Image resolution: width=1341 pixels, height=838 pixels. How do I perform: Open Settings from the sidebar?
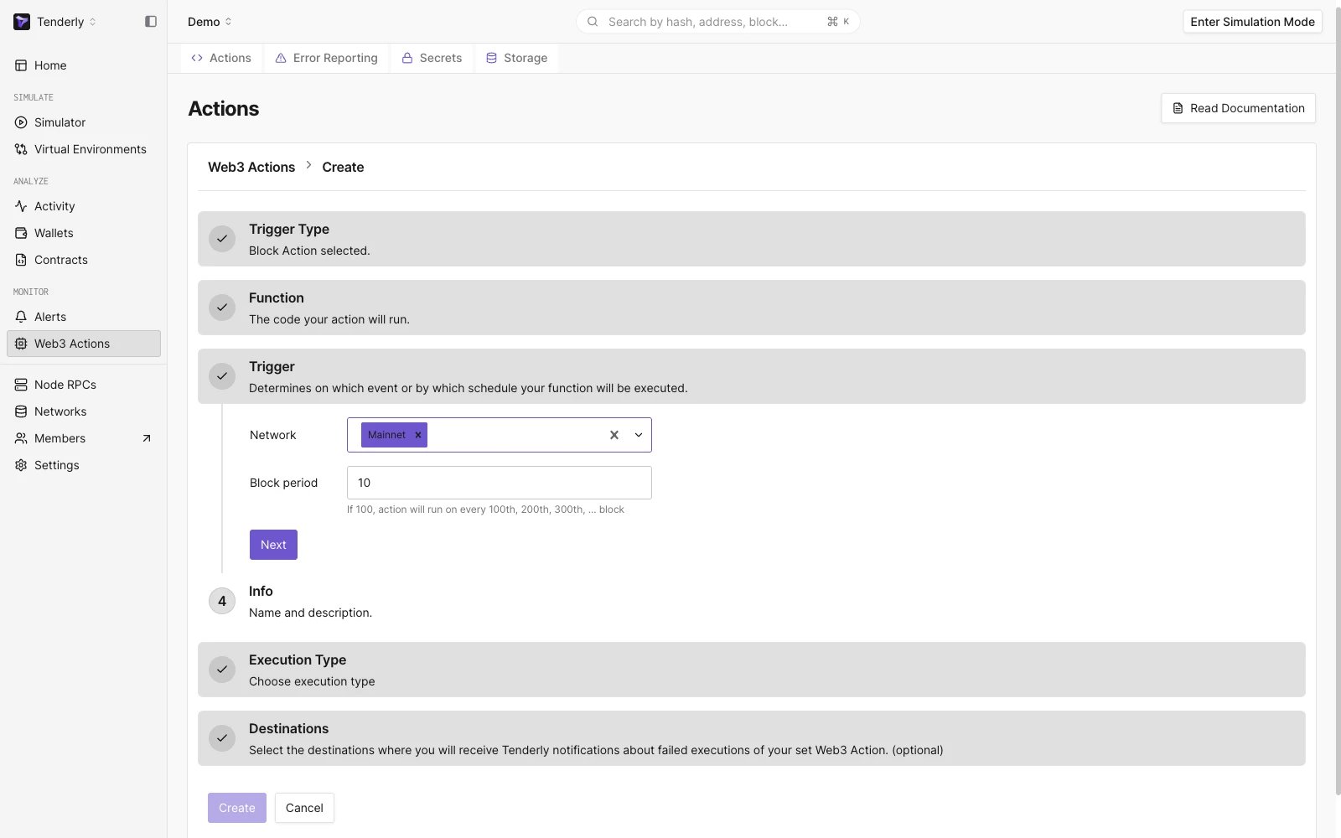click(x=84, y=465)
